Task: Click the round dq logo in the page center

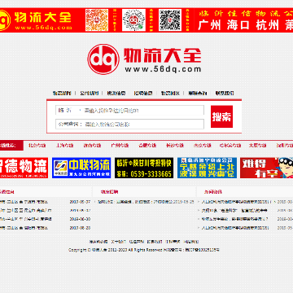Action: tap(103, 59)
